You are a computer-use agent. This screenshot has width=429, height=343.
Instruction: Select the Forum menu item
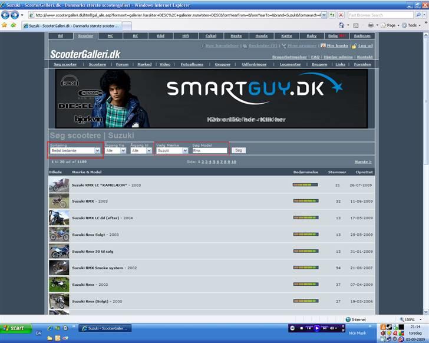pyautogui.click(x=122, y=64)
